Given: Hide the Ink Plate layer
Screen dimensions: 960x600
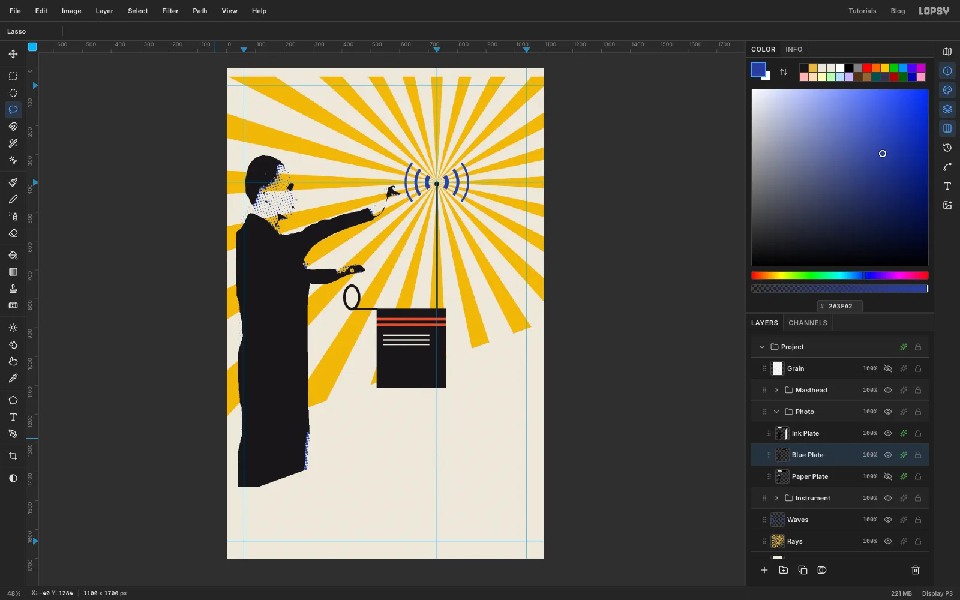Looking at the screenshot, I should tap(888, 433).
